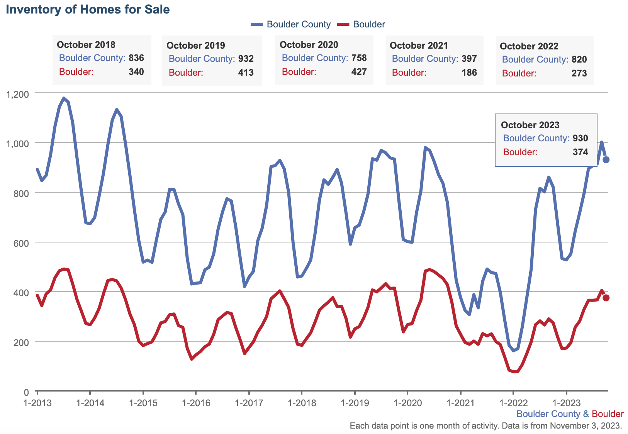The height and width of the screenshot is (434, 628).
Task: Click the October 2022 heading
Action: (529, 46)
